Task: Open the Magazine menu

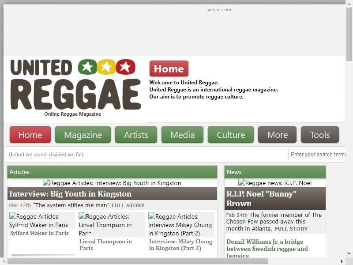Action: coord(83,135)
